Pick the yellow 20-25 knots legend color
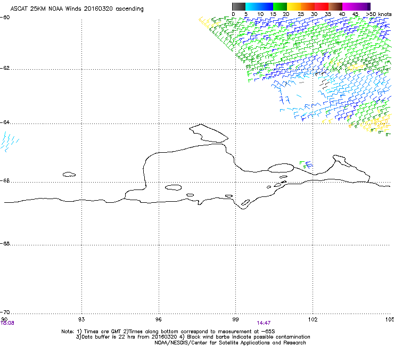This screenshot has height=346, width=394. 294,6
